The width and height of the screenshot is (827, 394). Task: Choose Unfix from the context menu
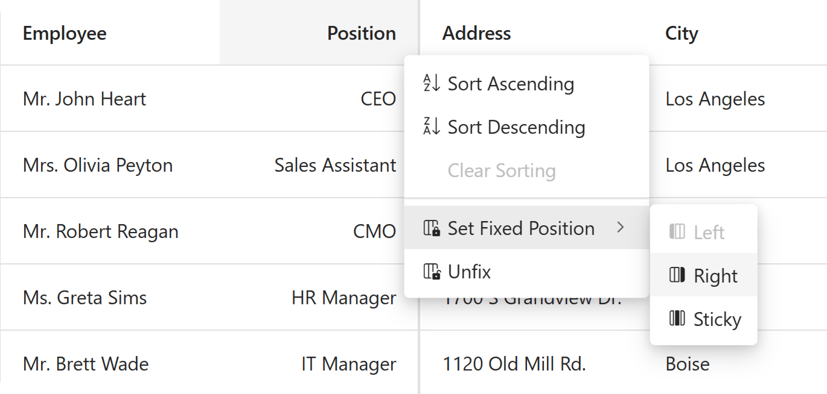pyautogui.click(x=469, y=272)
